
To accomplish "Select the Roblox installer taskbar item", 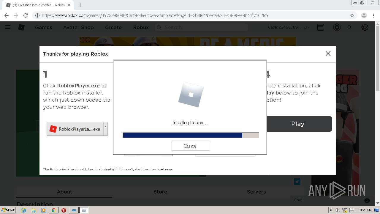I will [84, 210].
